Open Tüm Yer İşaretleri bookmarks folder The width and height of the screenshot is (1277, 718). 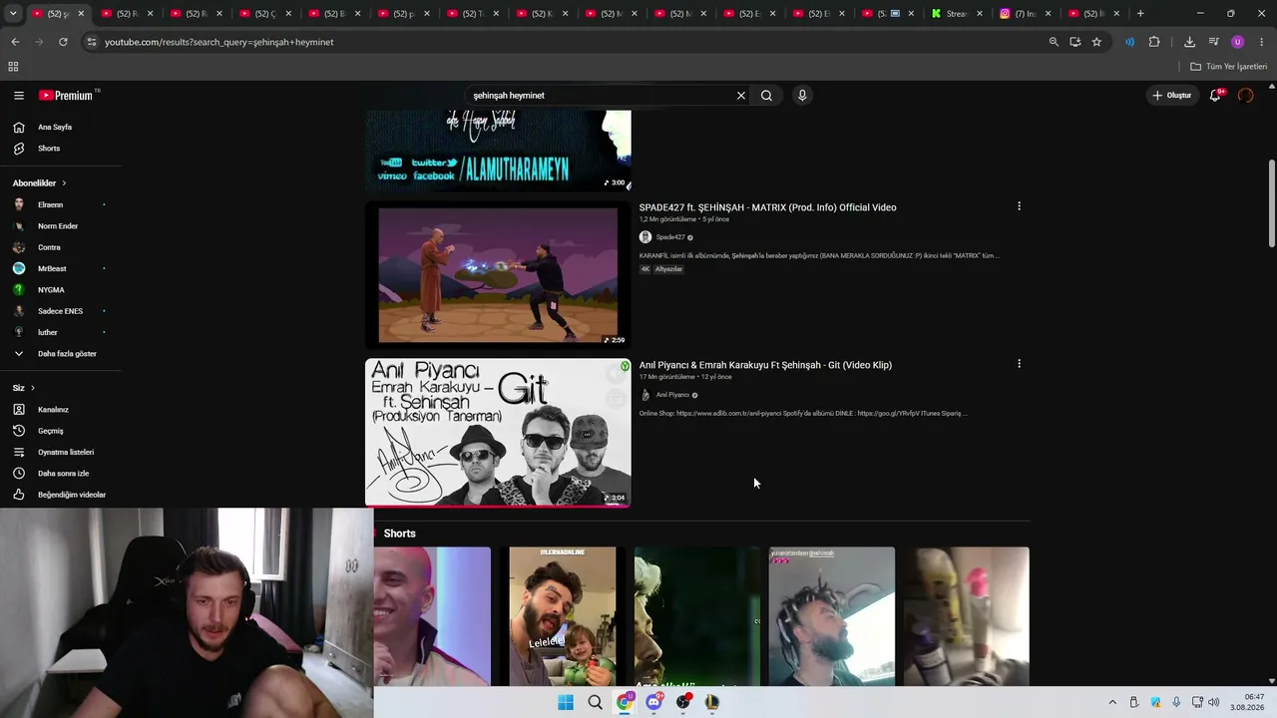click(x=1229, y=67)
